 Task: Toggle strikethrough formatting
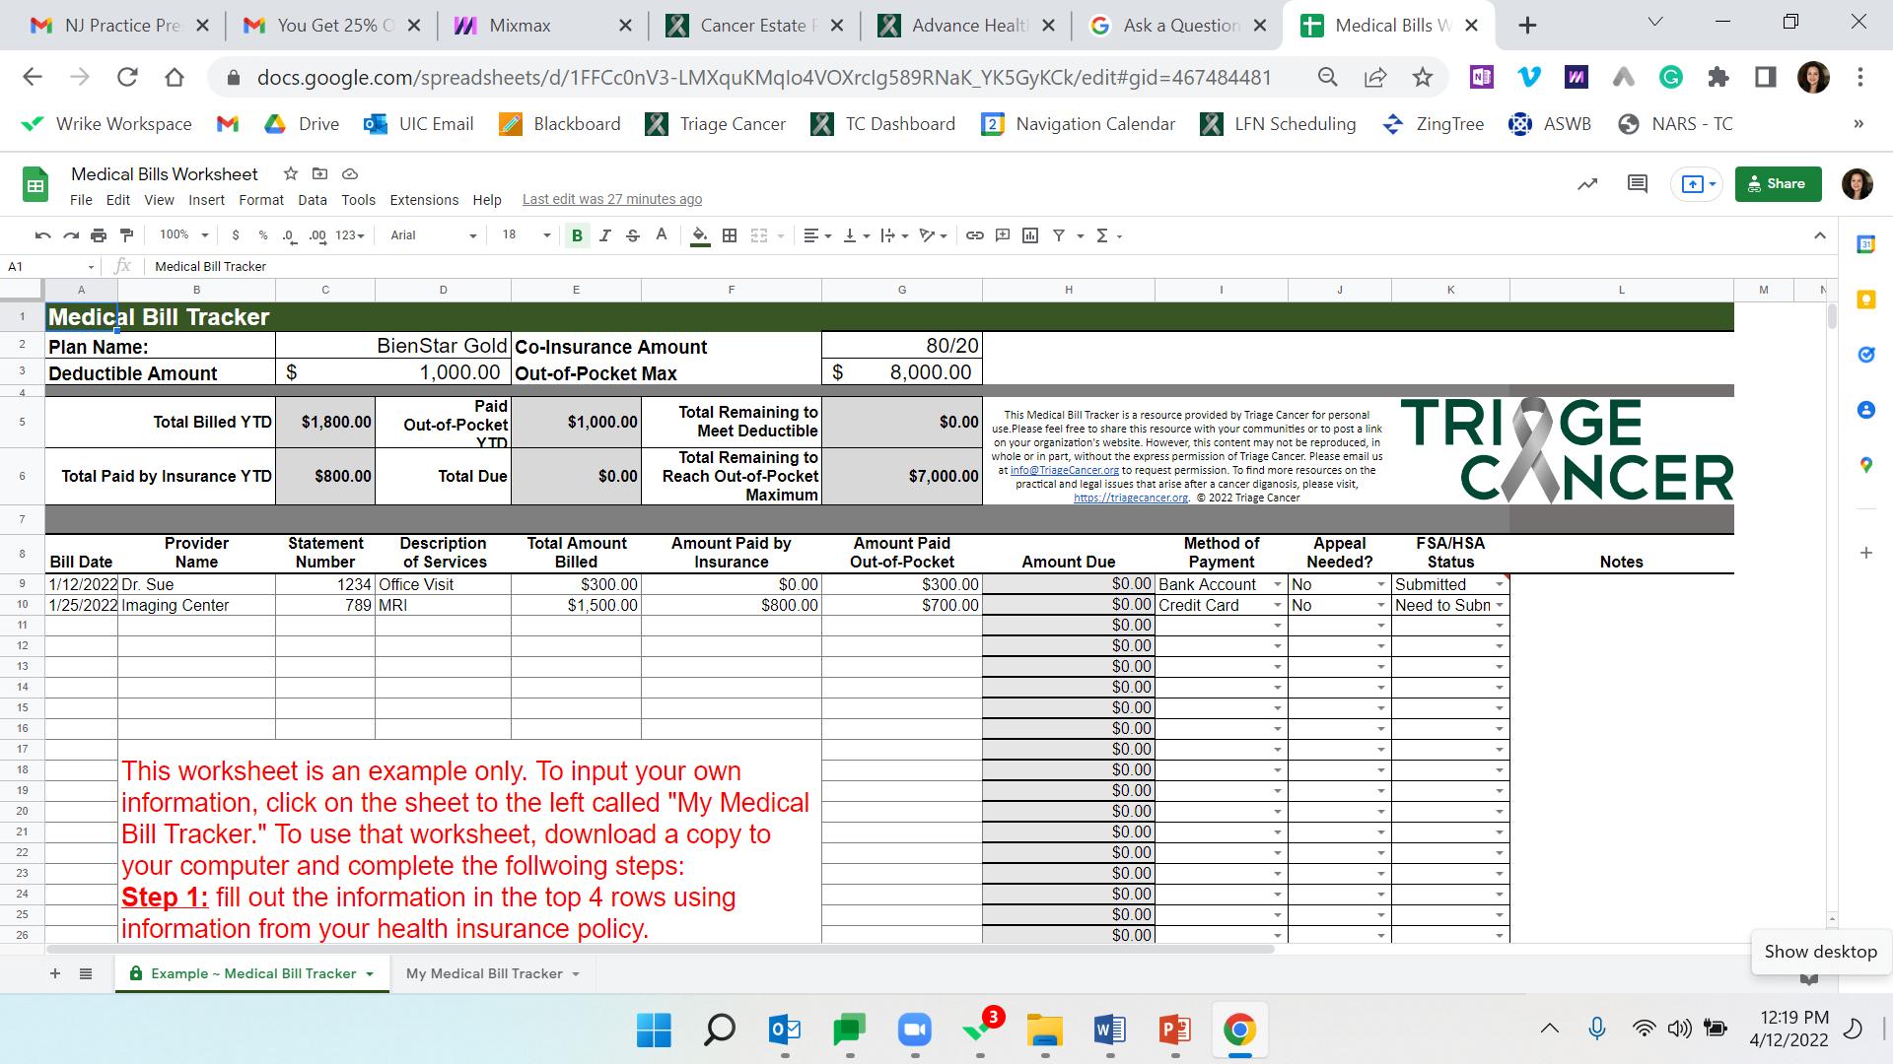coord(633,235)
